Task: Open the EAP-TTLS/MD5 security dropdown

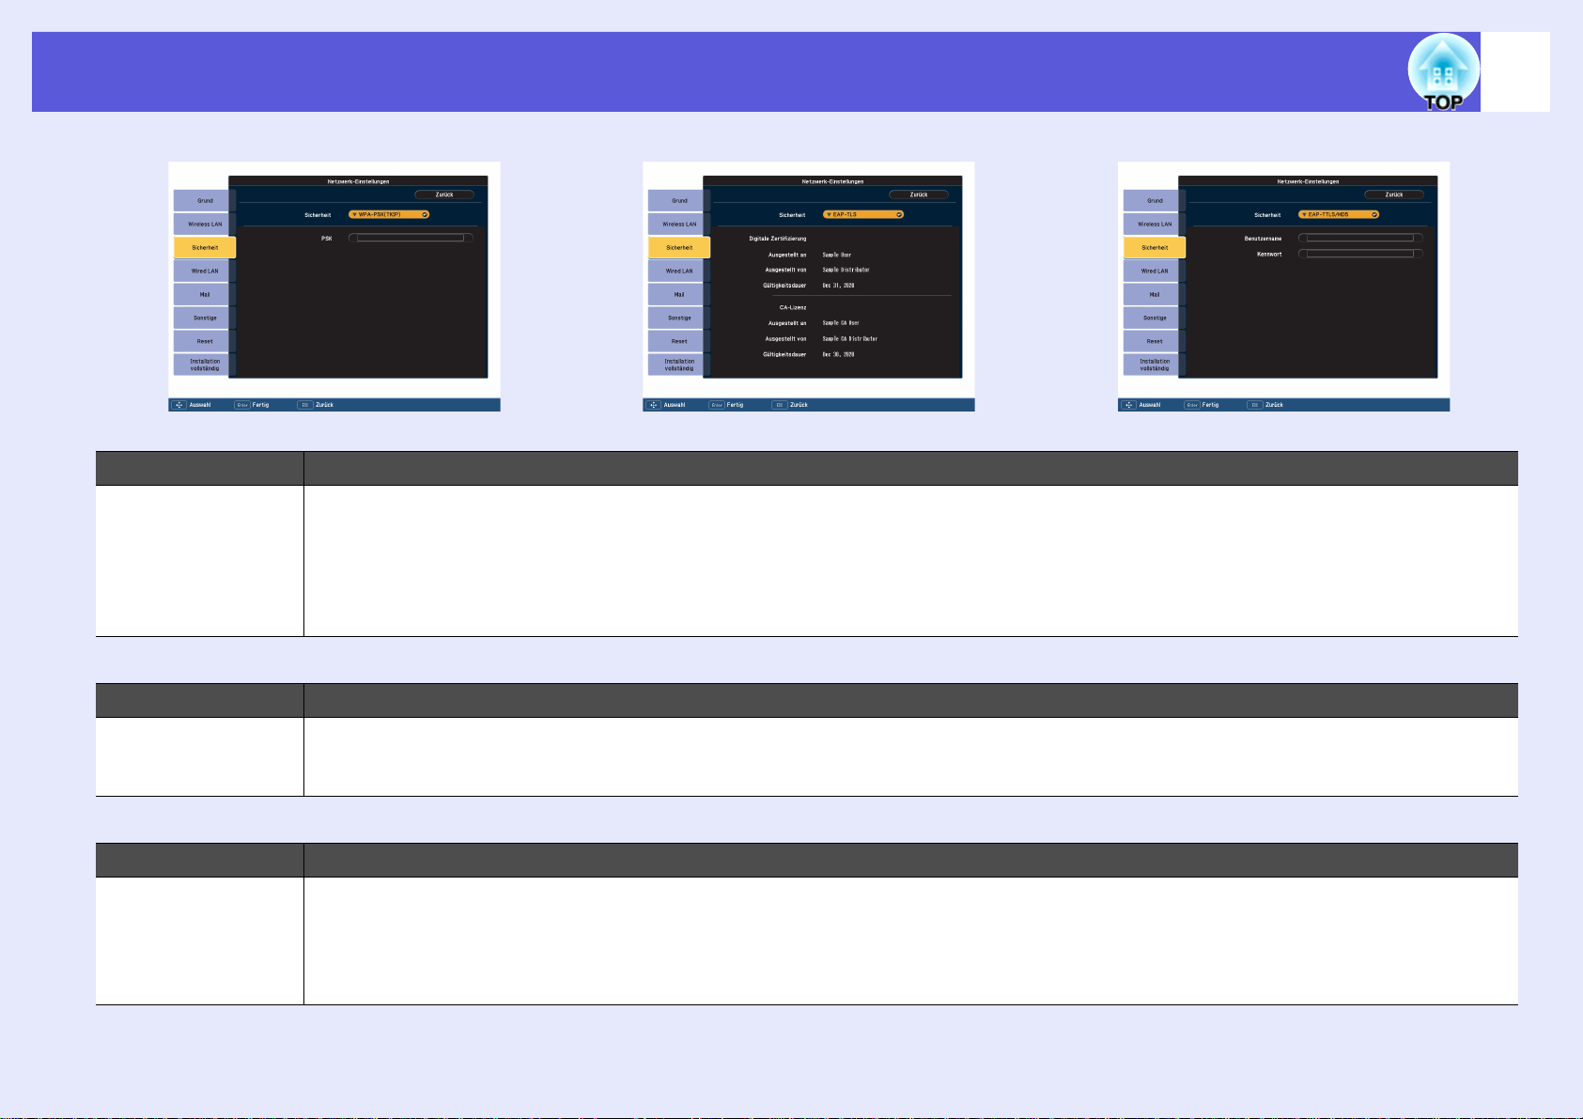Action: 1339,214
